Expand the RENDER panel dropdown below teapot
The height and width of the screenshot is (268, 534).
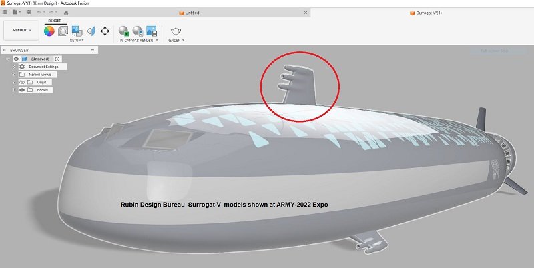point(176,40)
